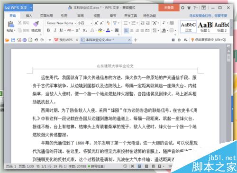Apply paragraph shading fill bucket
Screen dimensions: 237x173
(x=164, y=30)
